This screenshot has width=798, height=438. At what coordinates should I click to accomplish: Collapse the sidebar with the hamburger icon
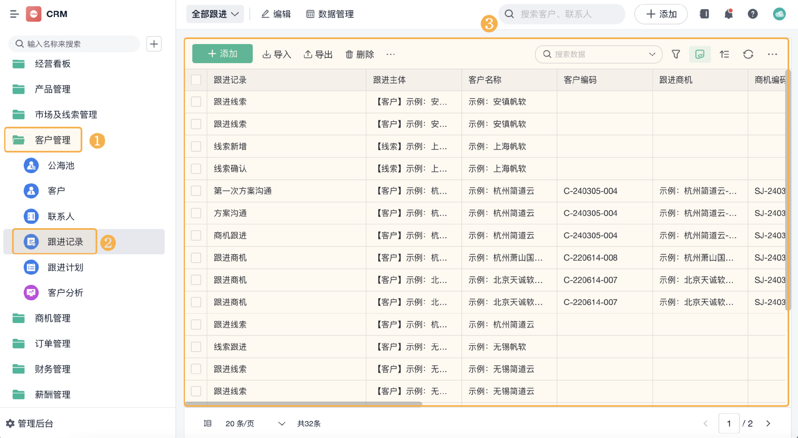15,14
